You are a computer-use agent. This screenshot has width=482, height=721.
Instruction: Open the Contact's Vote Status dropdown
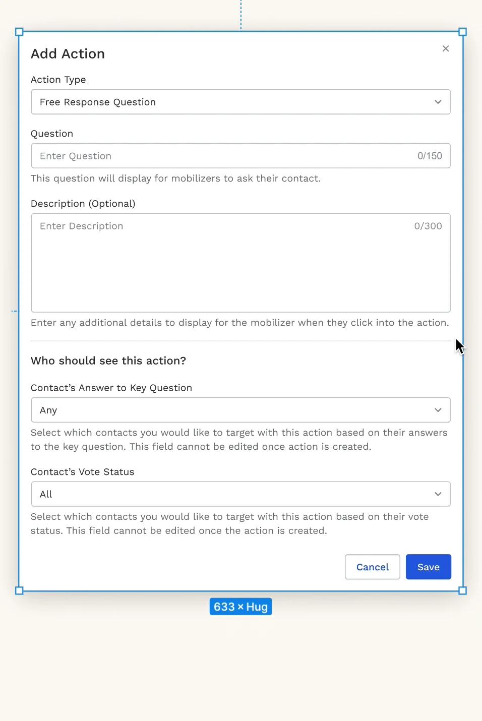240,494
